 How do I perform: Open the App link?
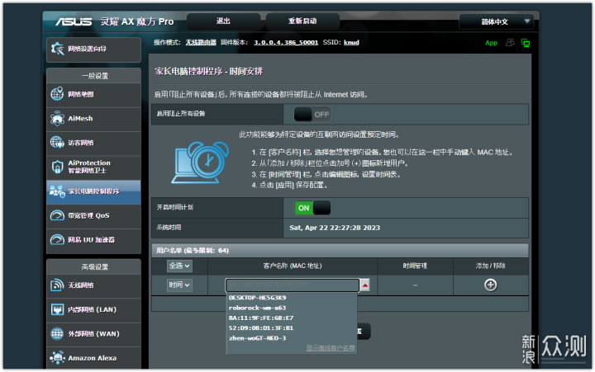[x=492, y=43]
